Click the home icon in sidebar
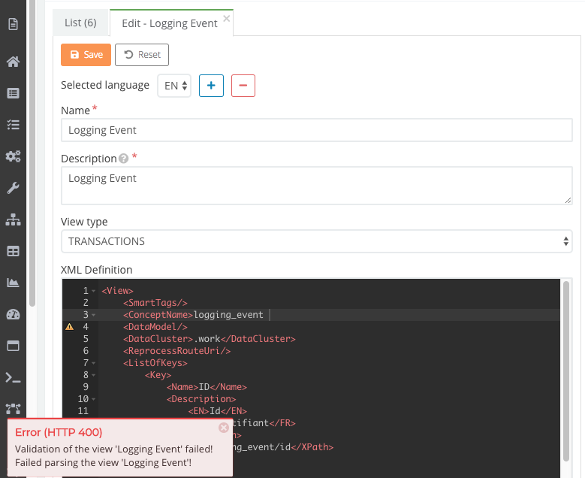 (13, 62)
